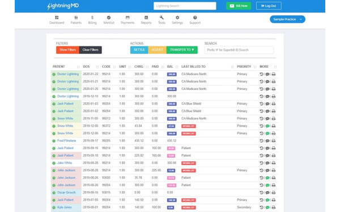Viewport: 340px width, 212px height.
Task: Expand the Sample Practice dropdown
Action: coord(287,19)
